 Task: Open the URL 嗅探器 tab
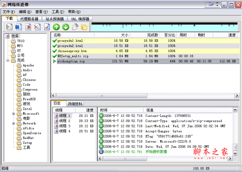click(x=80, y=19)
